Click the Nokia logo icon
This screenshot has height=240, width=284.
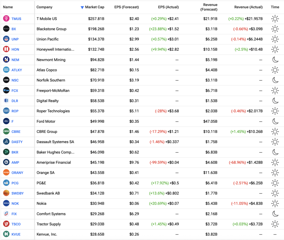(6, 203)
